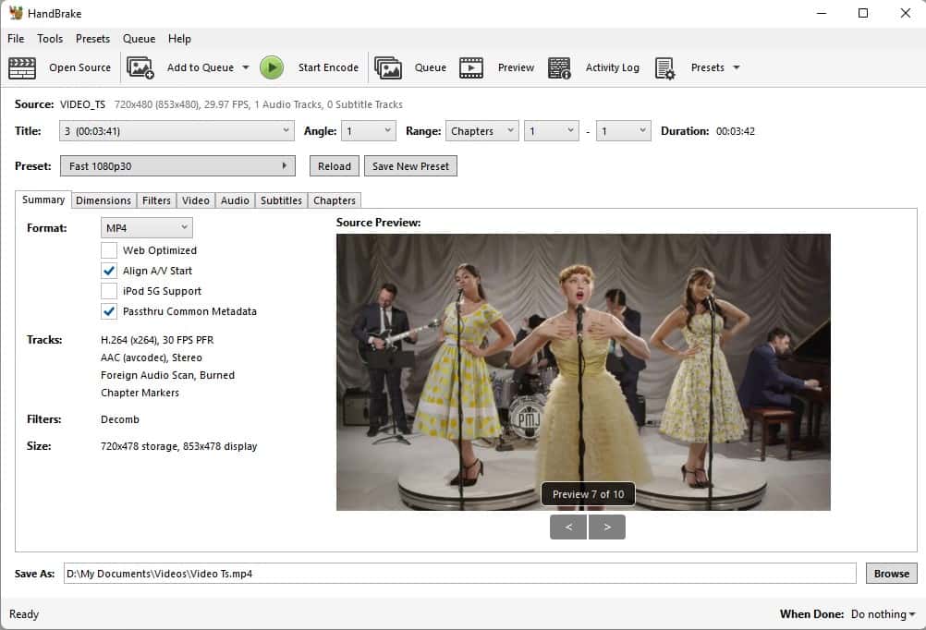926x630 pixels.
Task: Advance to the next source preview frame
Action: pyautogui.click(x=608, y=527)
